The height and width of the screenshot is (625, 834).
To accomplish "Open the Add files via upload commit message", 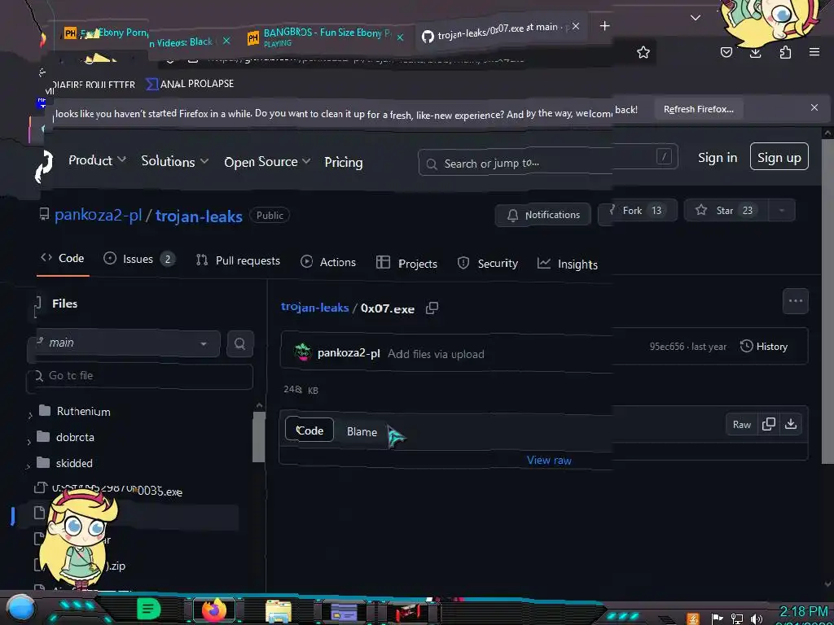I will tap(436, 354).
